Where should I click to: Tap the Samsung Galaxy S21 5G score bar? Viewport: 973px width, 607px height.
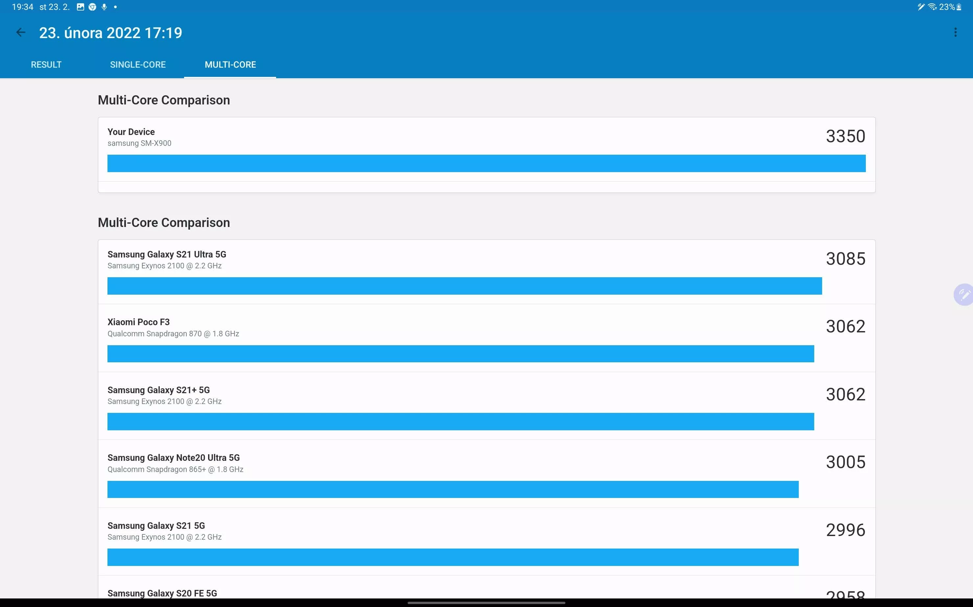coord(453,557)
